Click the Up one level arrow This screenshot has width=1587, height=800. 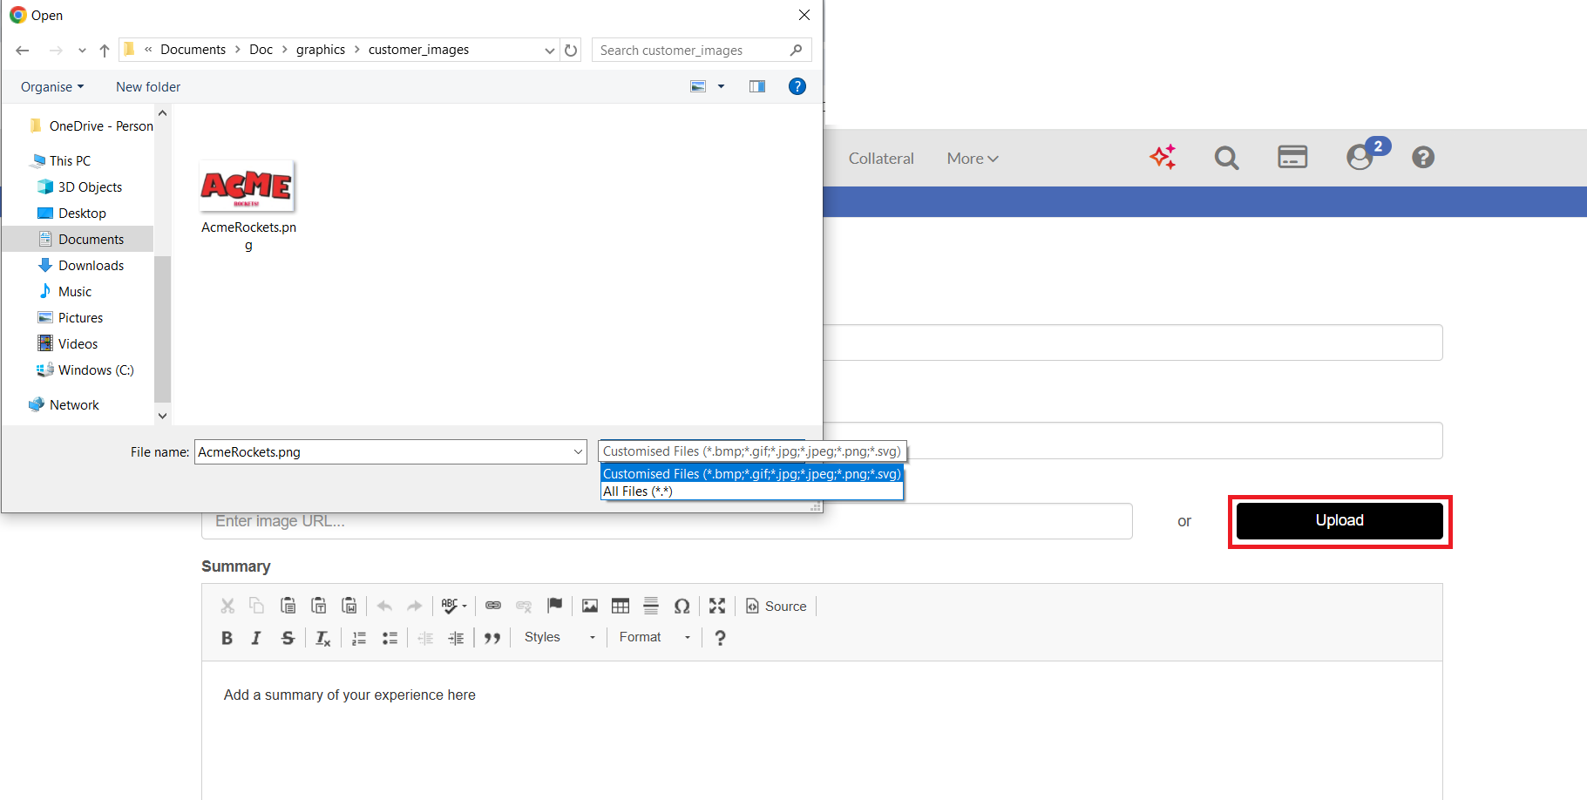tap(105, 51)
